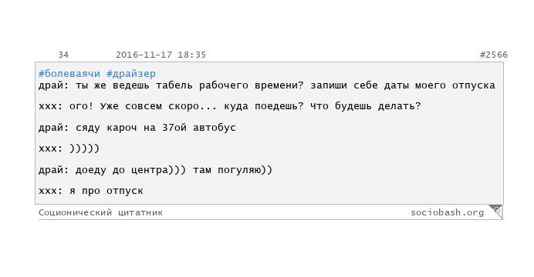Click the first xxx: speaker label
The width and height of the screenshot is (534, 277).
click(x=51, y=106)
